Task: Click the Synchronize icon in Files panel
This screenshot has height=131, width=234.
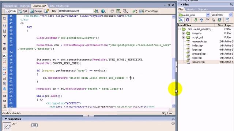Action: (x=219, y=20)
